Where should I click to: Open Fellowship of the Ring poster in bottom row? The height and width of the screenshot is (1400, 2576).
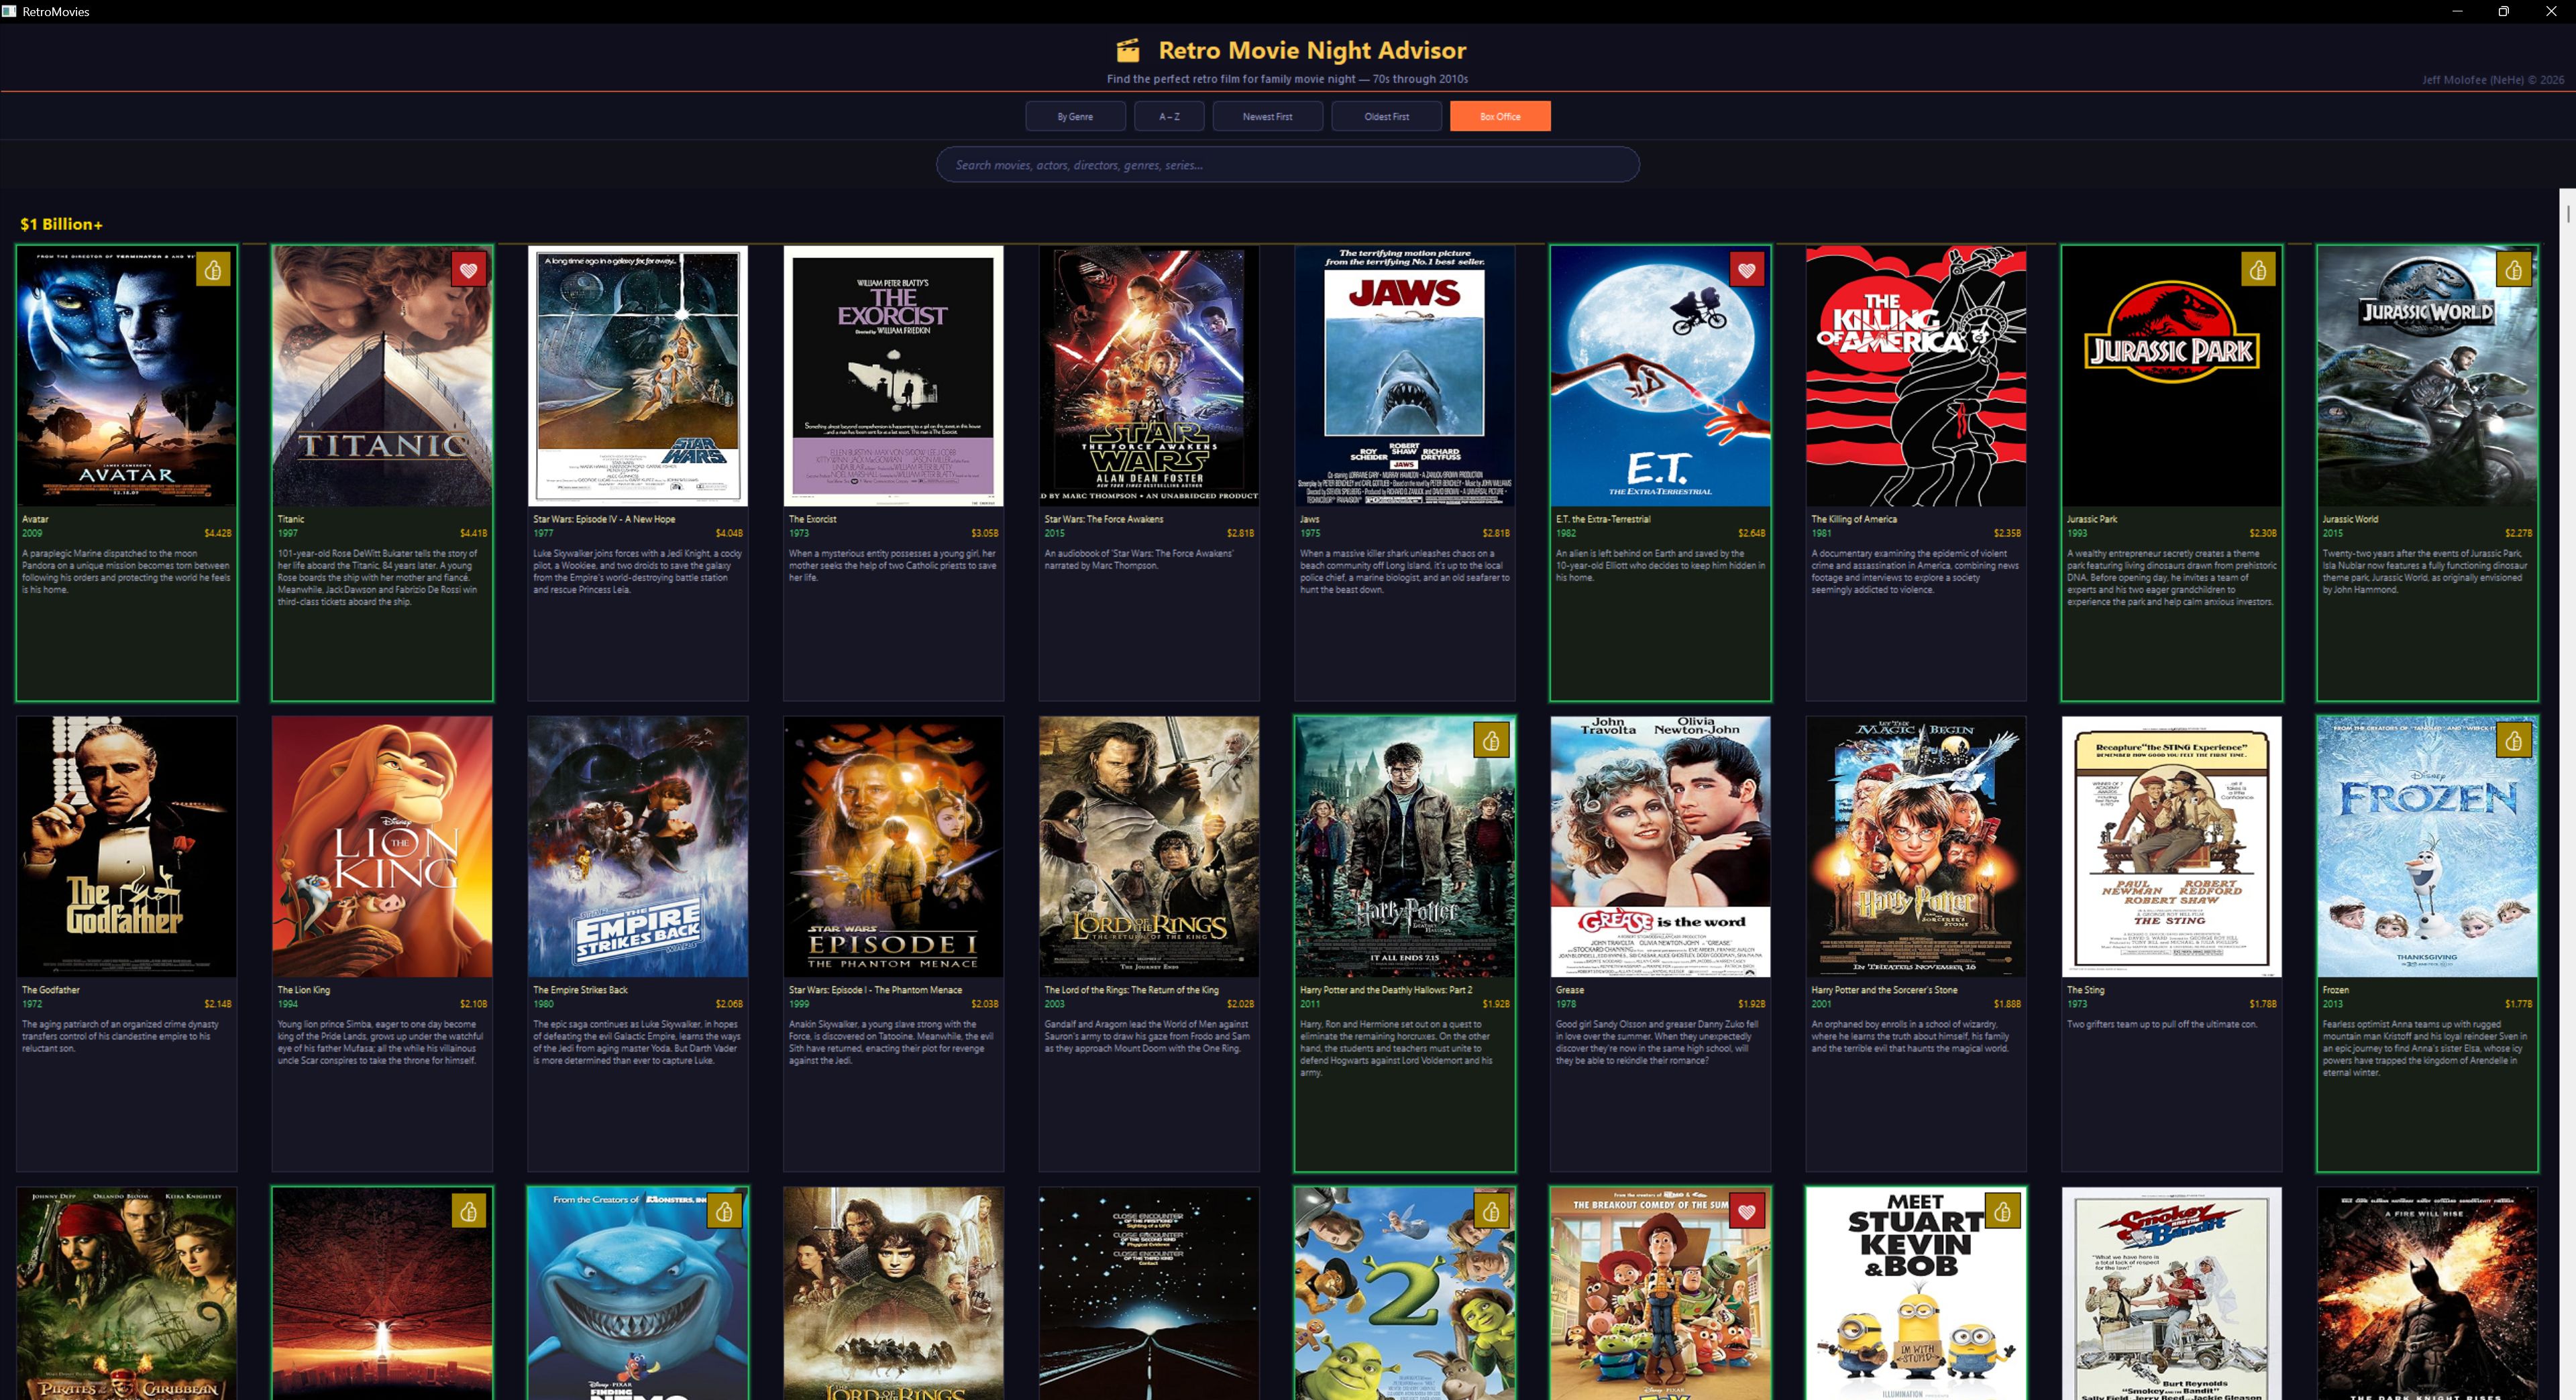(x=893, y=1293)
